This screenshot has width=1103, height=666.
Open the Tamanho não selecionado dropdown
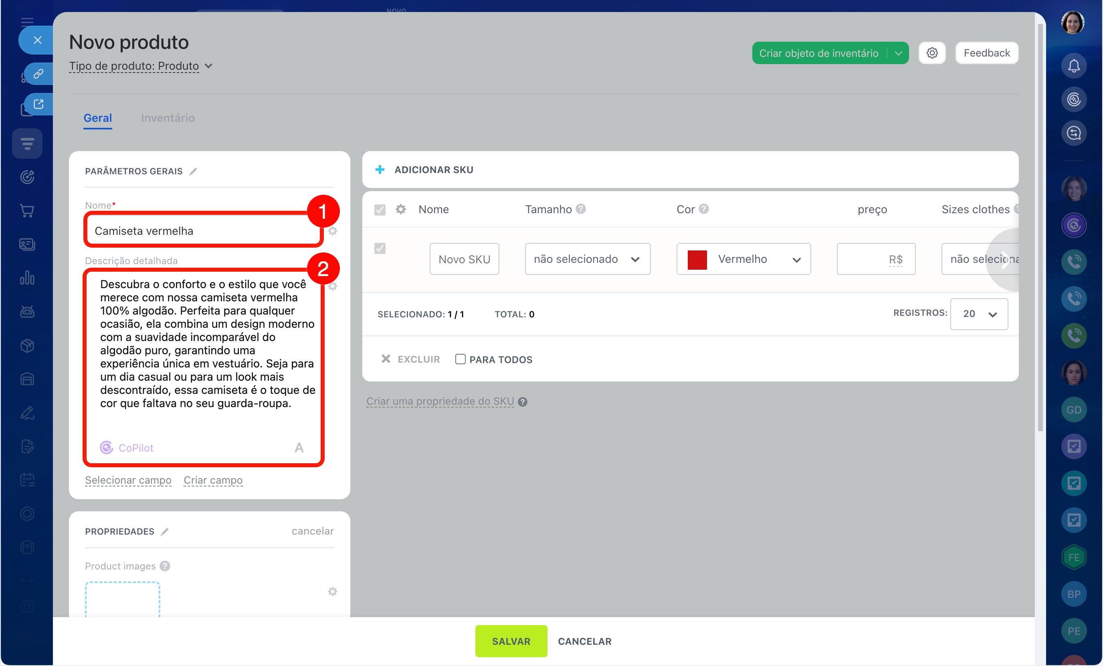click(x=587, y=259)
